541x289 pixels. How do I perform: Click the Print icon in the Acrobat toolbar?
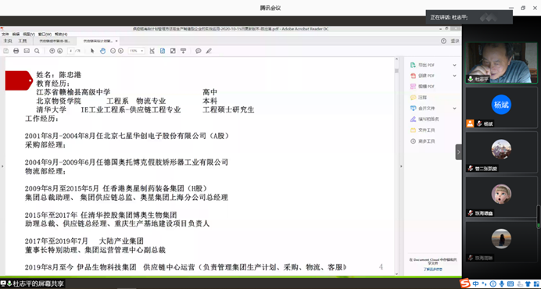click(x=16, y=51)
